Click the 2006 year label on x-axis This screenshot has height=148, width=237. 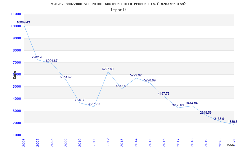(x=24, y=142)
